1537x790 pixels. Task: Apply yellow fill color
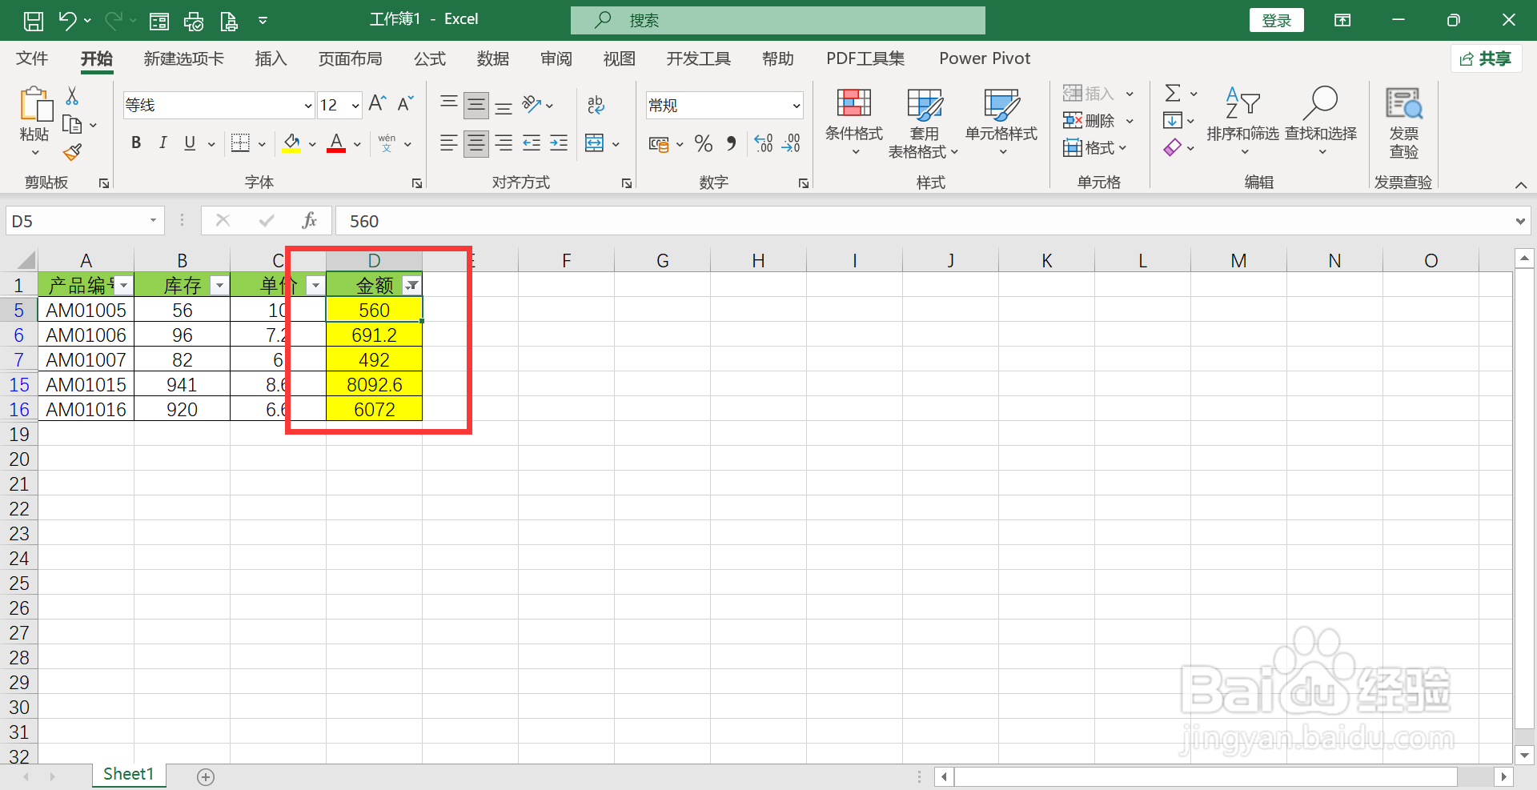291,143
